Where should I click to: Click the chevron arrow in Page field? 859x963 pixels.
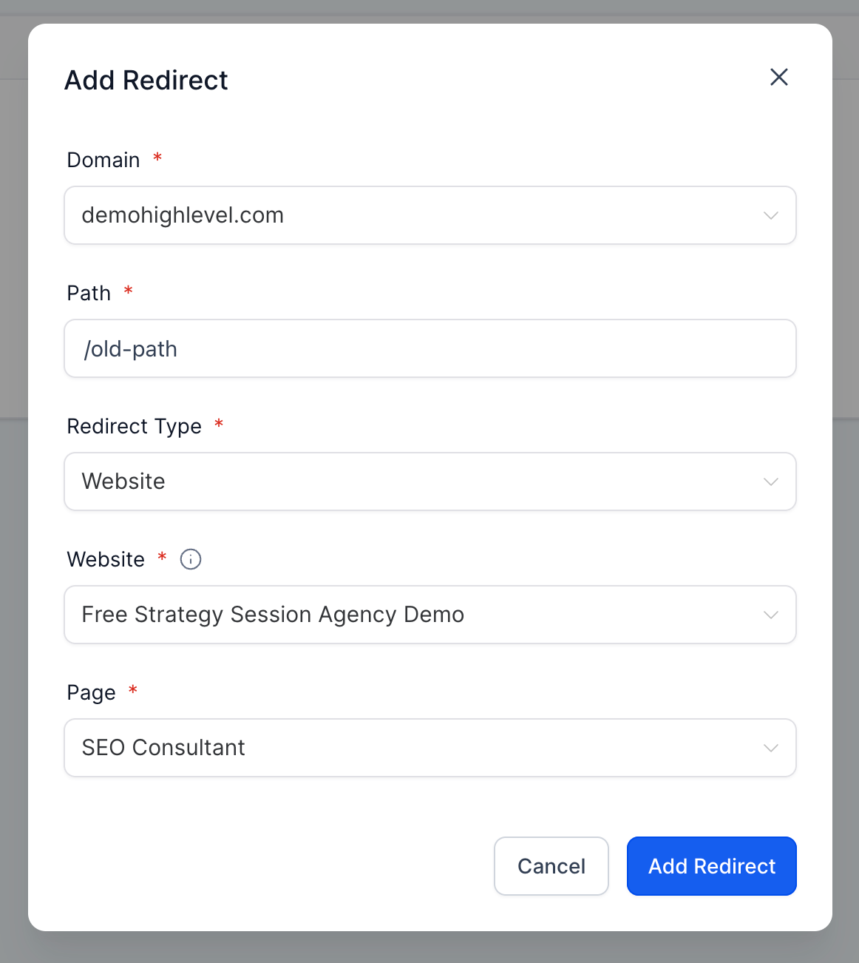tap(770, 748)
